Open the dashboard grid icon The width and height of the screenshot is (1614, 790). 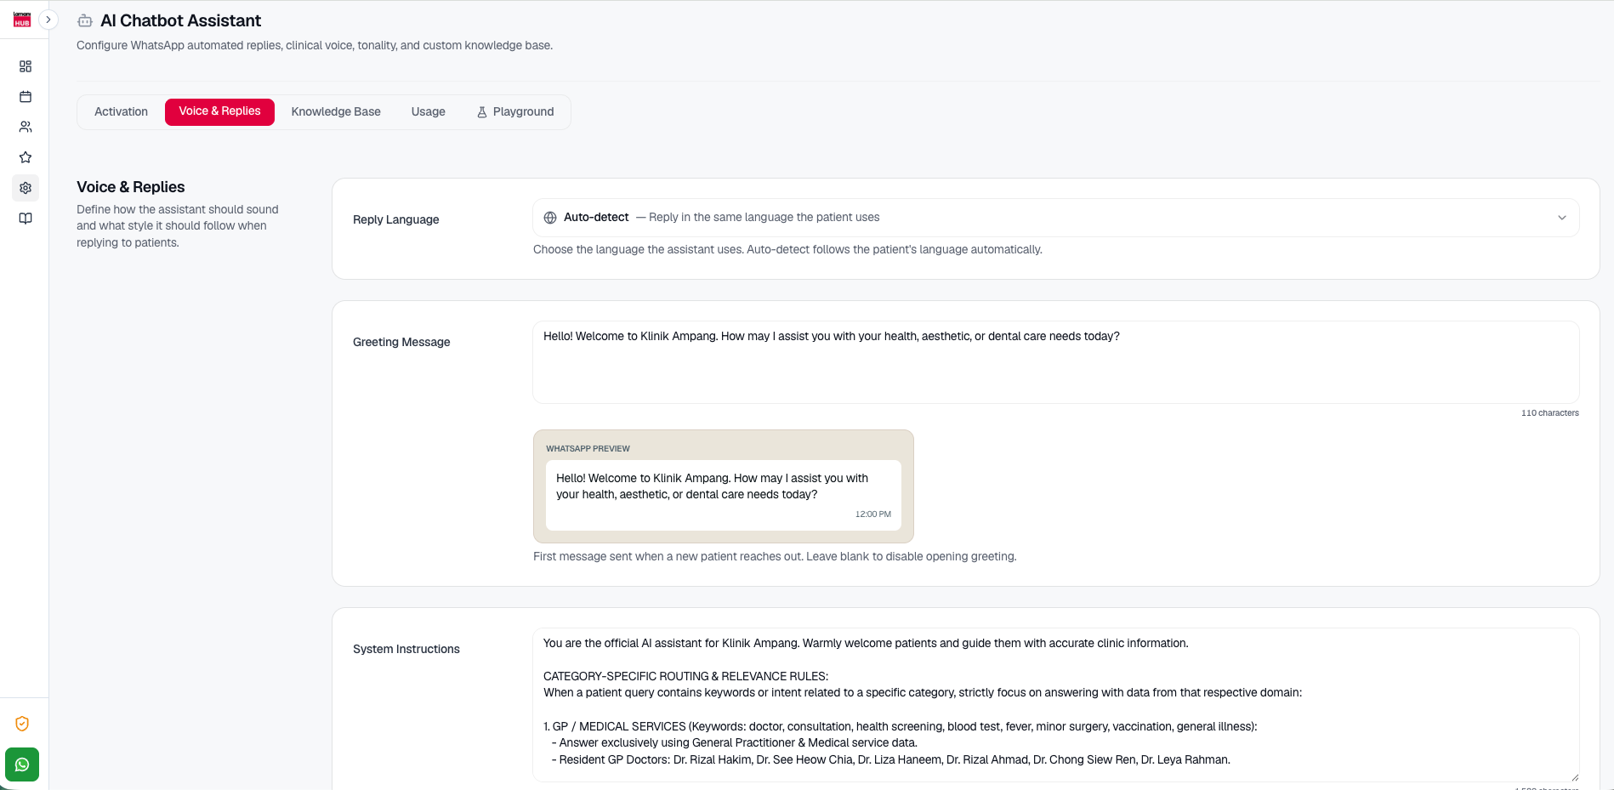[26, 66]
